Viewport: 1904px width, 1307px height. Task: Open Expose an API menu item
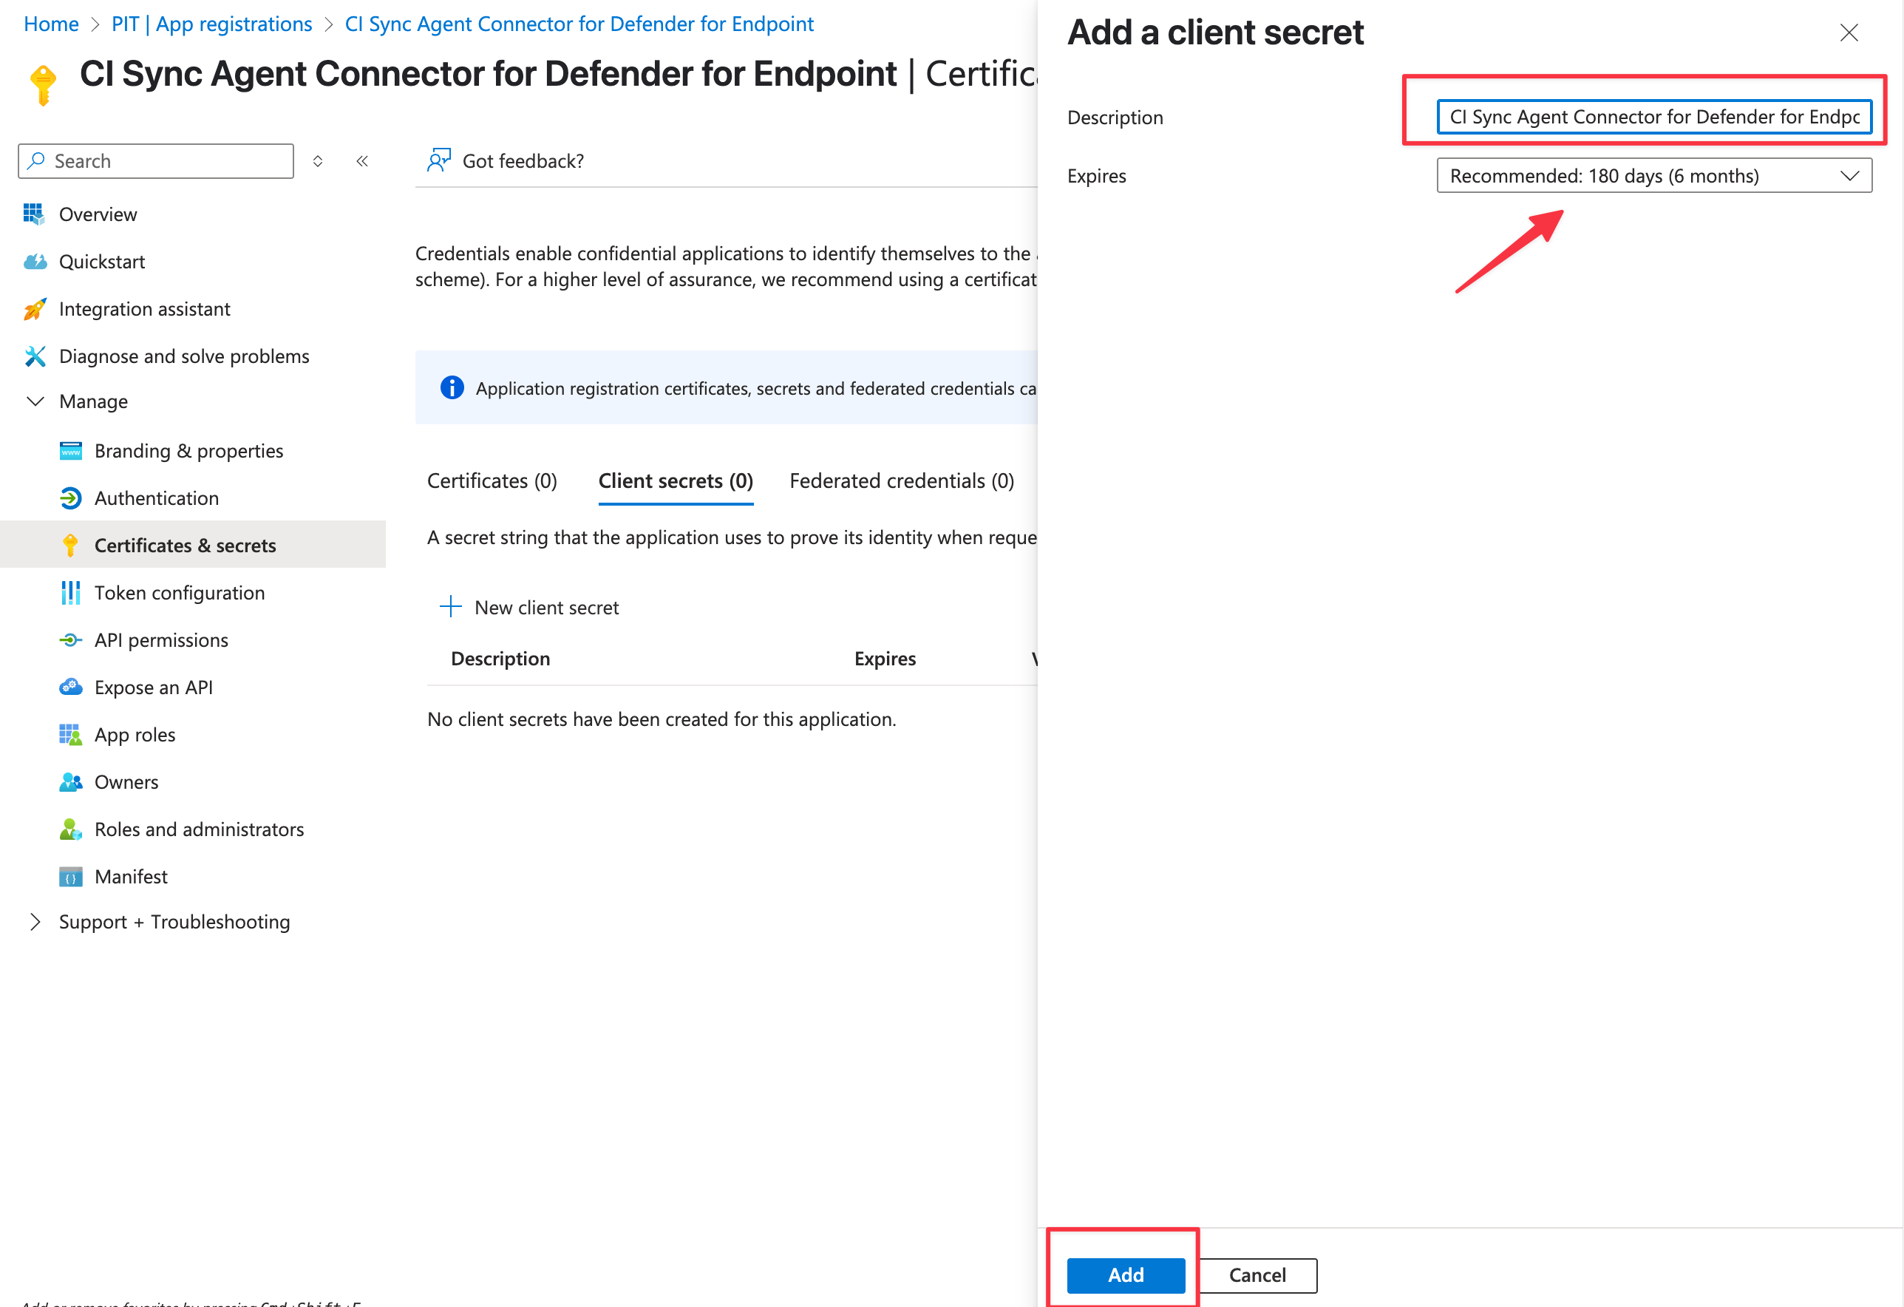tap(153, 688)
